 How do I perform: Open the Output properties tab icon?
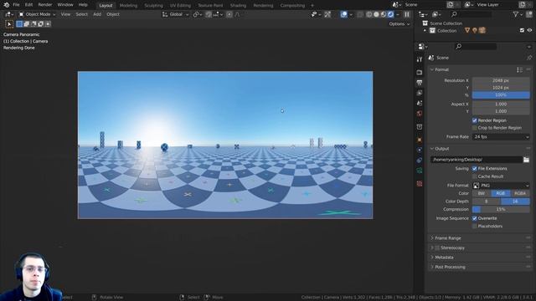pos(420,83)
